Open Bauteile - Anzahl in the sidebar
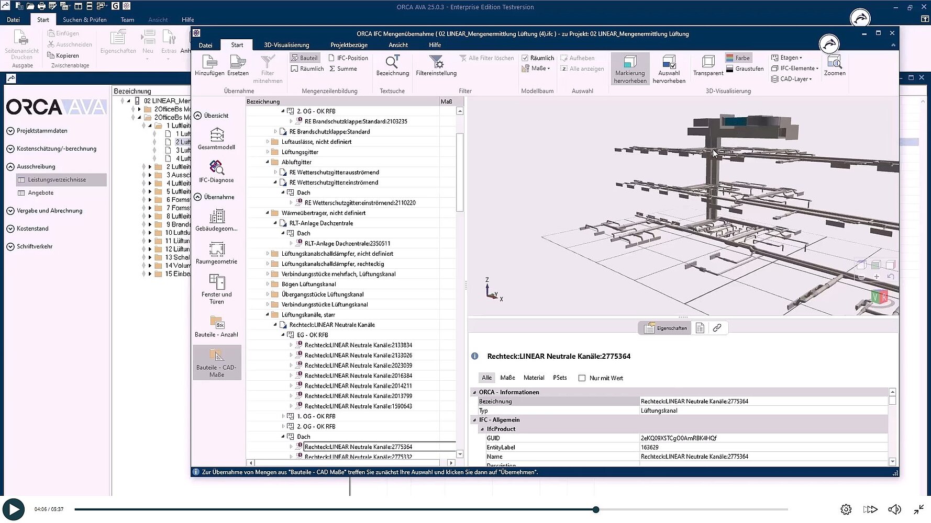The height and width of the screenshot is (523, 931). click(x=217, y=326)
